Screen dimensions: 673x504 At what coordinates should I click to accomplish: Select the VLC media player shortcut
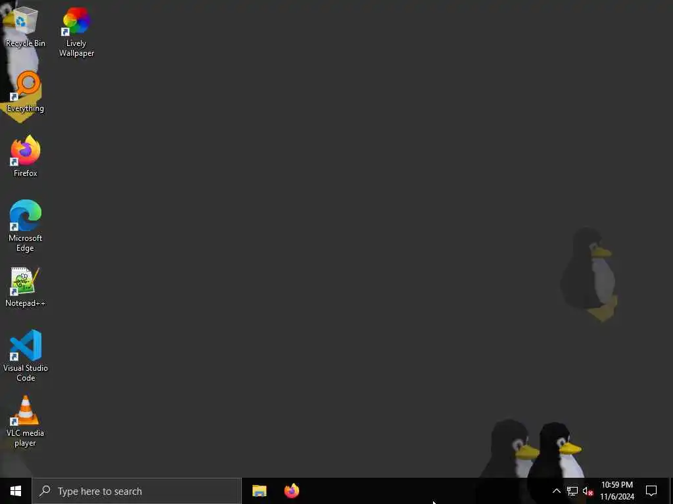[26, 421]
